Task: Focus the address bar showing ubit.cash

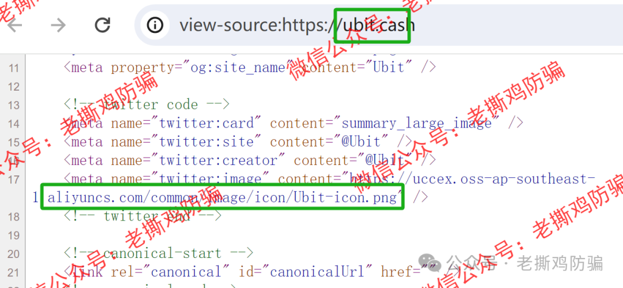Action: tap(378, 25)
